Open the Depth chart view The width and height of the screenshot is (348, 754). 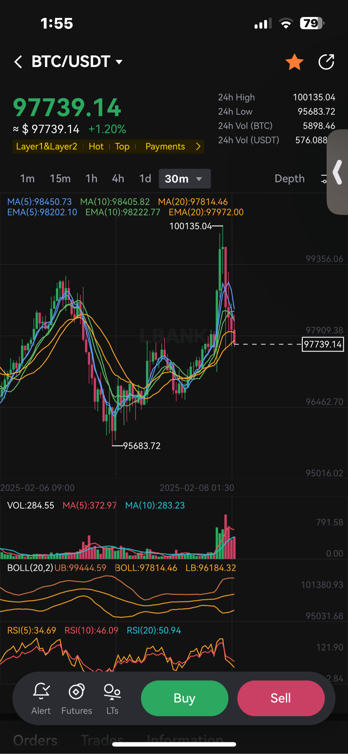click(289, 179)
